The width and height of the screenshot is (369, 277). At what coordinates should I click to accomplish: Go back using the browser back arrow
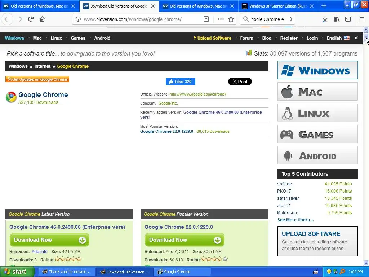[7, 19]
